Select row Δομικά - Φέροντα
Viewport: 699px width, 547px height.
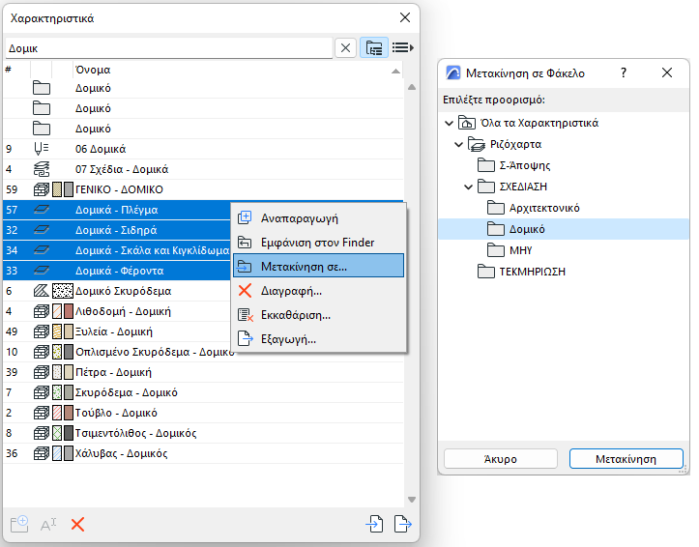click(x=117, y=271)
